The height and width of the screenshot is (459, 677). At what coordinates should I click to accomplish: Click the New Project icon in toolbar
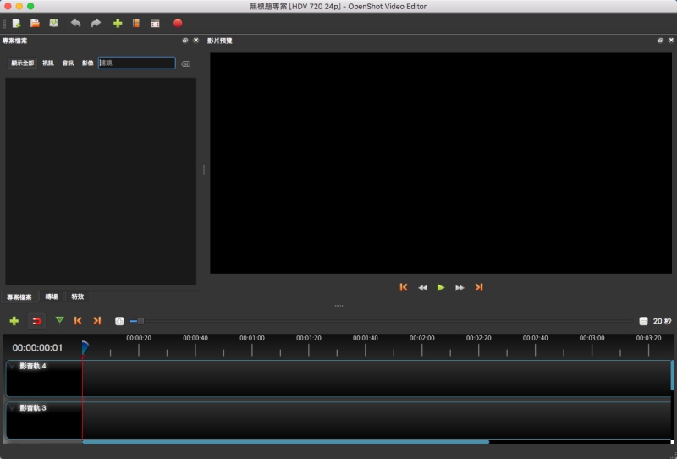(16, 23)
